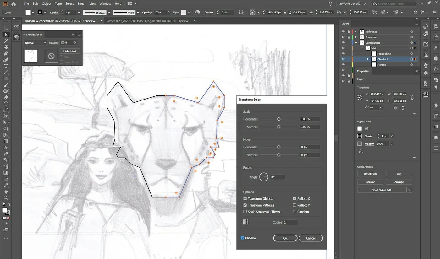Open Start Global Edit dropdown arrow

[x=409, y=190]
